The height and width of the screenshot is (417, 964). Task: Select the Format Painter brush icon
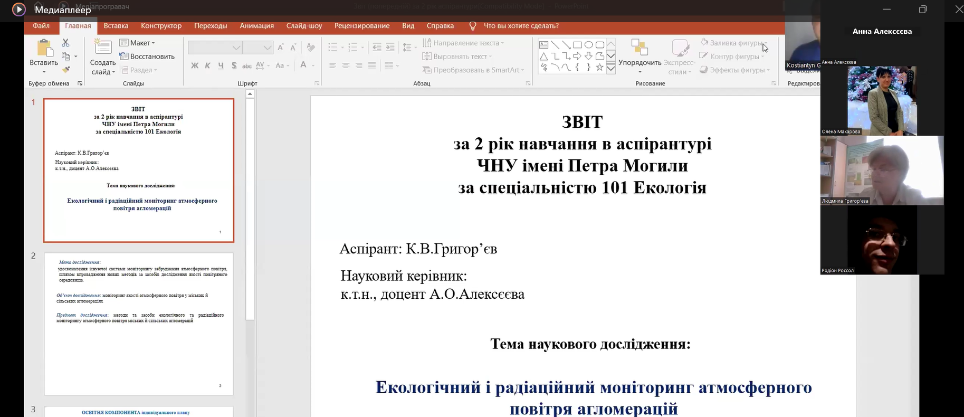(x=66, y=69)
